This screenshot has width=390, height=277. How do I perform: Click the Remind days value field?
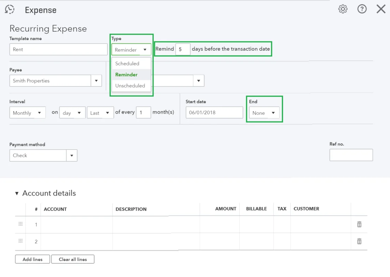(x=183, y=49)
